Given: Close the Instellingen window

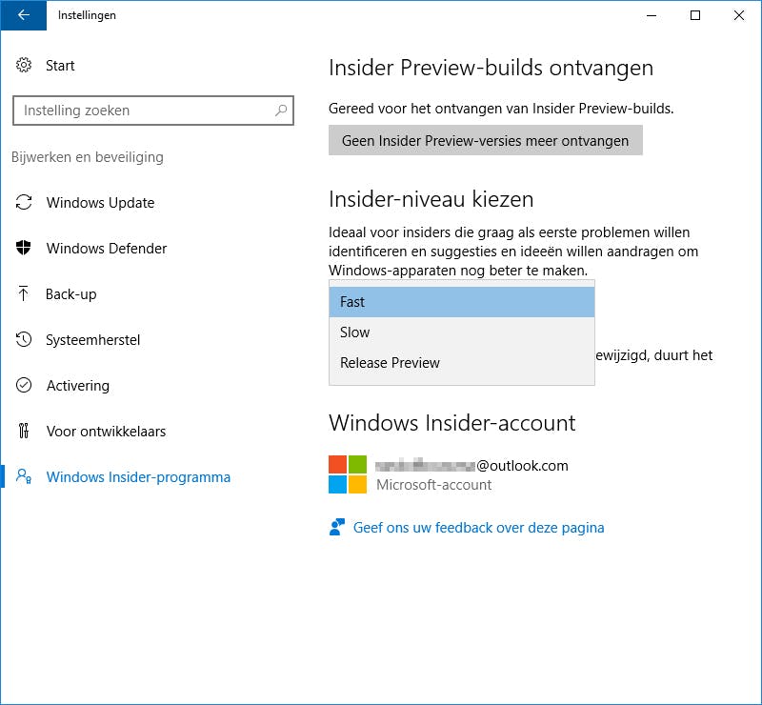Looking at the screenshot, I should (x=739, y=15).
